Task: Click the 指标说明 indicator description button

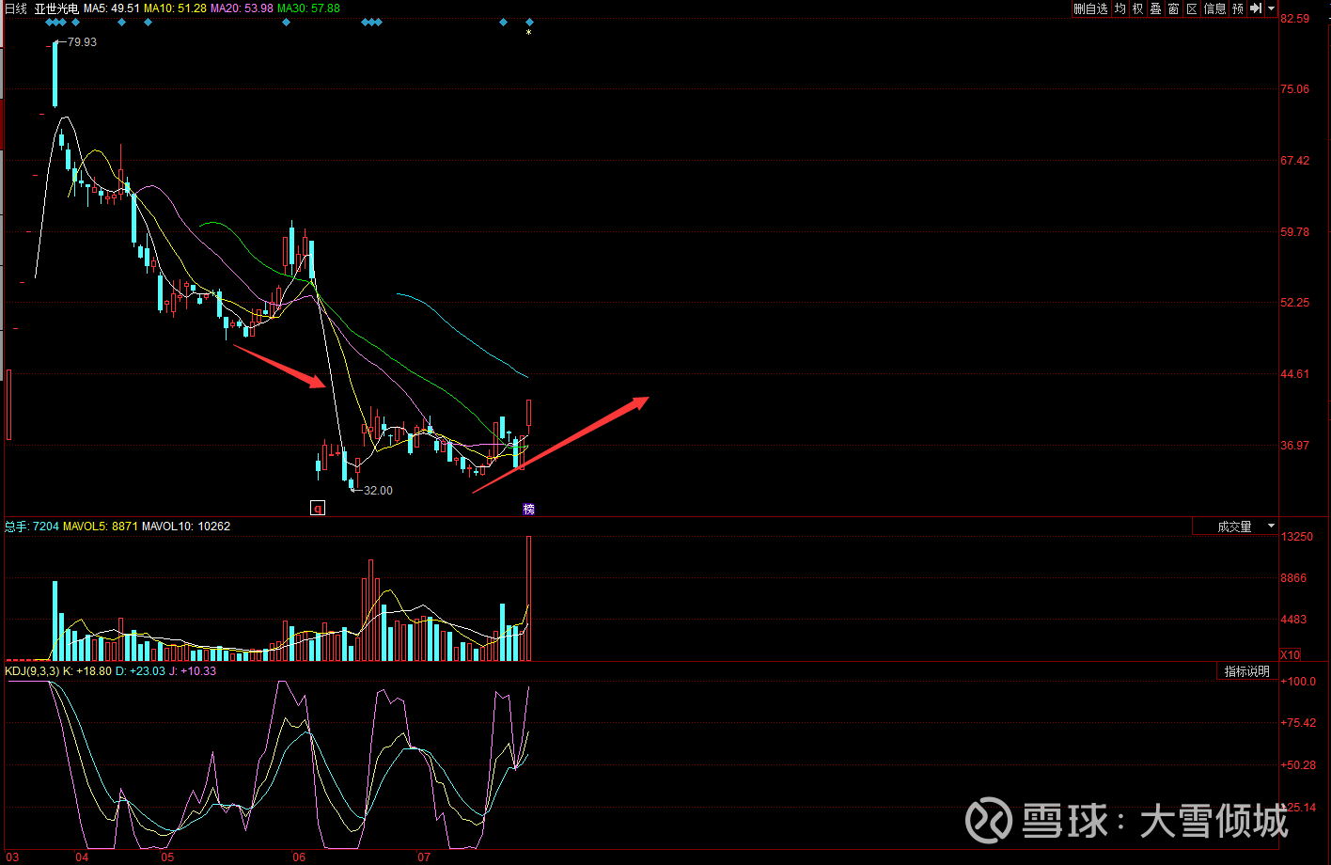Action: (1246, 671)
